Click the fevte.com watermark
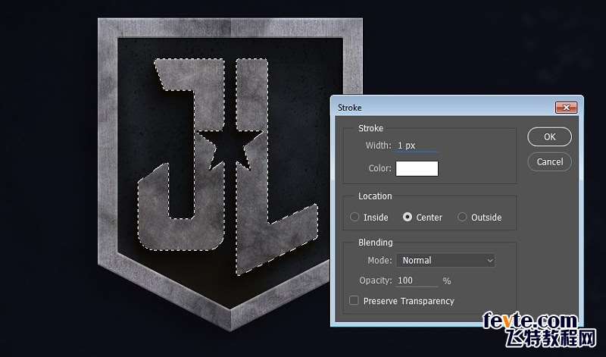This screenshot has height=357, width=606. click(530, 321)
